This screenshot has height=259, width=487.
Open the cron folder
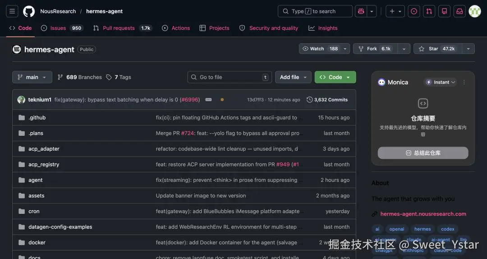34,211
